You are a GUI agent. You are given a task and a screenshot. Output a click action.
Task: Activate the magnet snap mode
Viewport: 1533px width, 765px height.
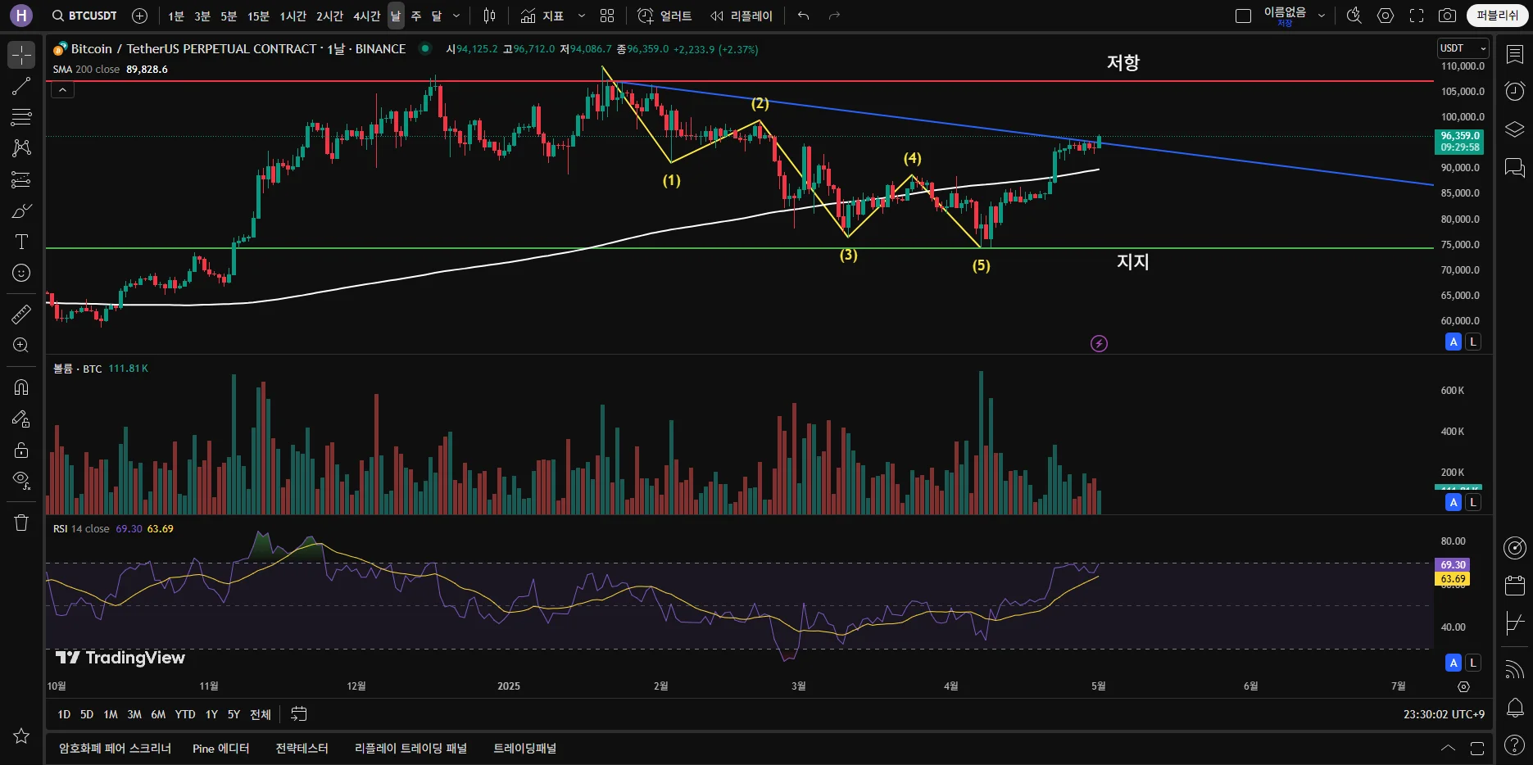point(21,387)
